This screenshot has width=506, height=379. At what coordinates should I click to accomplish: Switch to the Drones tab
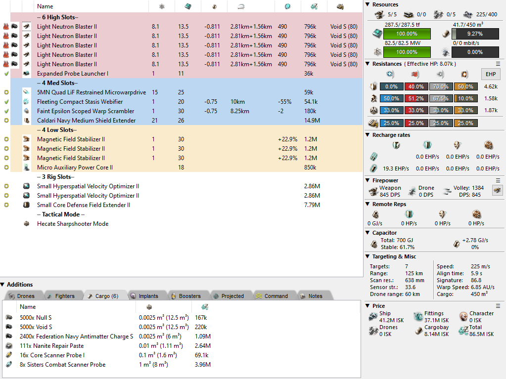[x=22, y=296]
